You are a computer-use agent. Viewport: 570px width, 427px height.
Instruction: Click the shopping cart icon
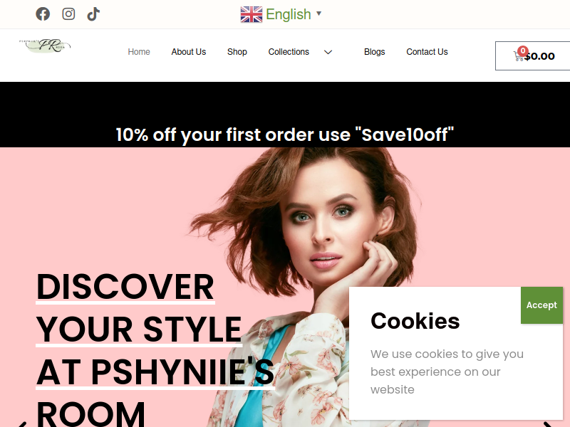tap(519, 56)
